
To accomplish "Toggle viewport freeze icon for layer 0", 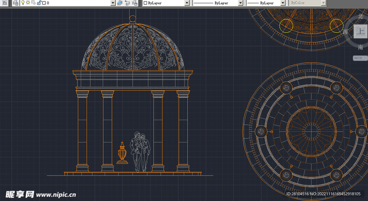I will point(33,3).
